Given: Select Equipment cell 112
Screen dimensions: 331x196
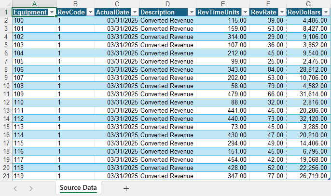Looking at the screenshot, I should (x=34, y=118).
